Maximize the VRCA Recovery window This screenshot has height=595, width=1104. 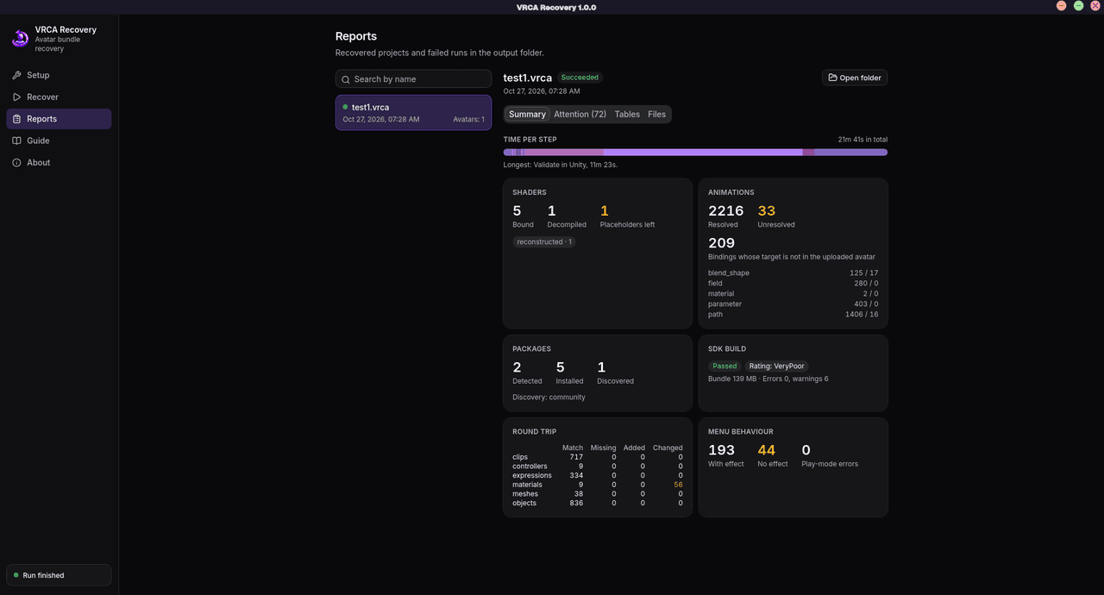coord(1078,6)
